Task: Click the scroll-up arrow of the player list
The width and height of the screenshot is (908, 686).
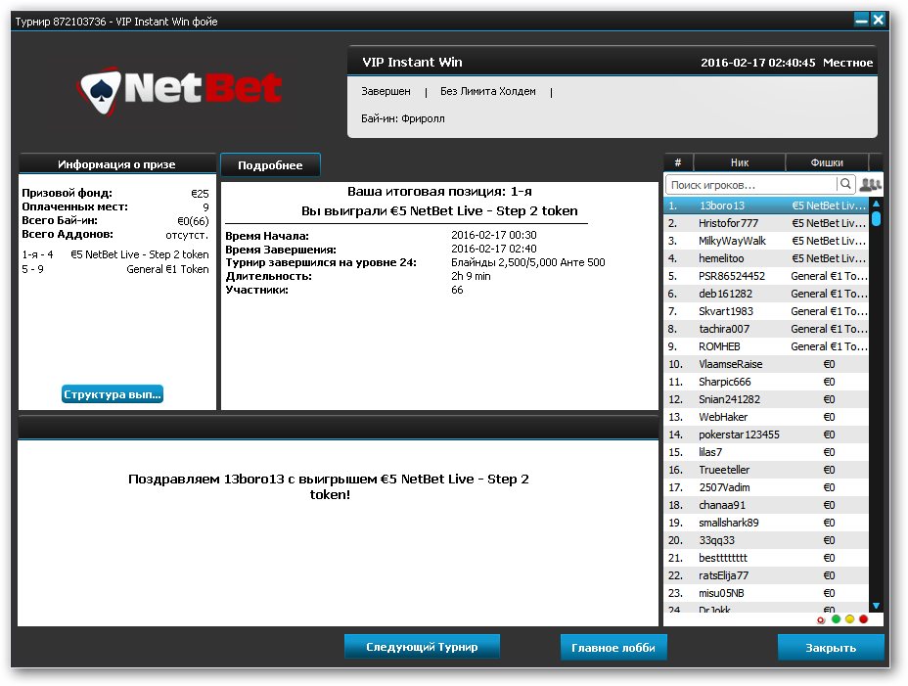Action: pyautogui.click(x=876, y=204)
